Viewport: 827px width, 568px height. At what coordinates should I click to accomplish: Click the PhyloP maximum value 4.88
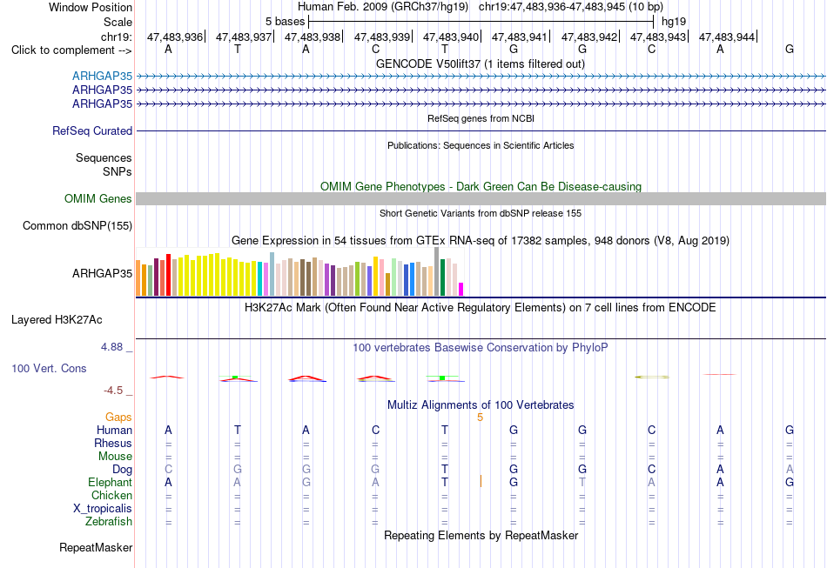pyautogui.click(x=111, y=347)
